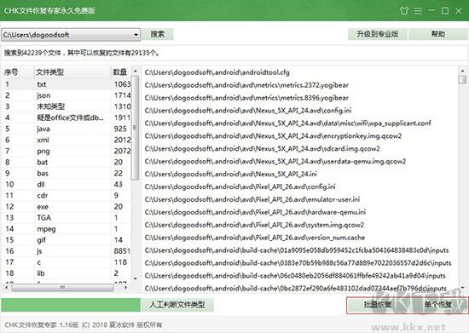Select the 疑是office文件或db row
469x333 pixels.
67,118
